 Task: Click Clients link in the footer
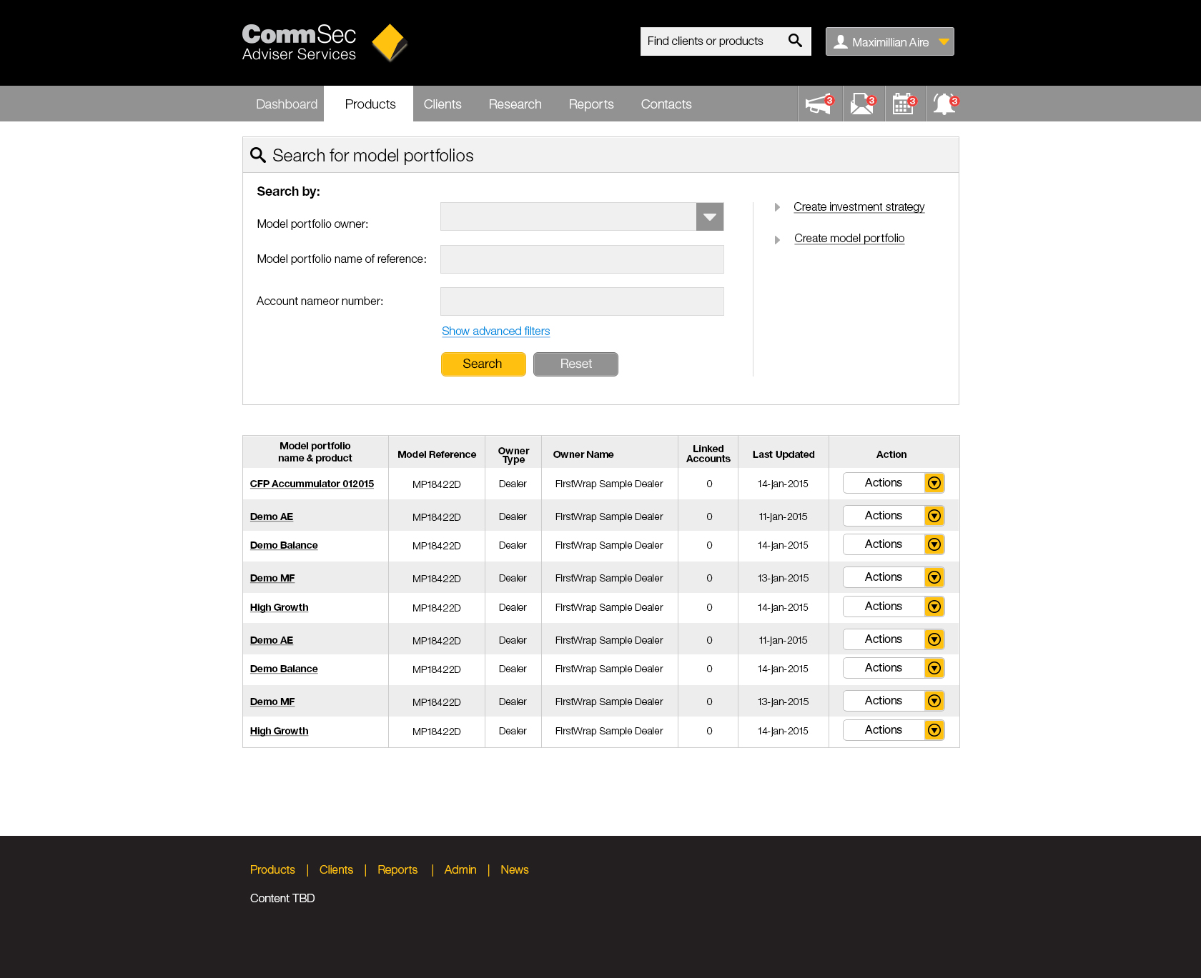pos(336,870)
